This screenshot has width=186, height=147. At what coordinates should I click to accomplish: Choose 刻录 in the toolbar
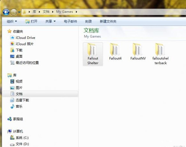pos(89,21)
